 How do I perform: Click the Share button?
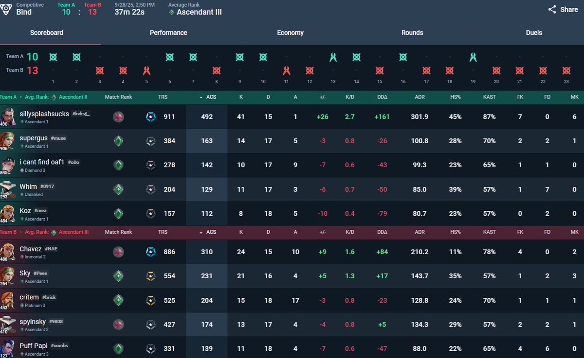(x=563, y=9)
